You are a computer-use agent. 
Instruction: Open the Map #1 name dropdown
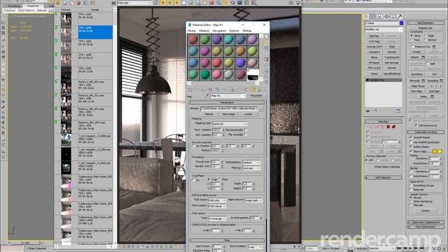coord(227,96)
